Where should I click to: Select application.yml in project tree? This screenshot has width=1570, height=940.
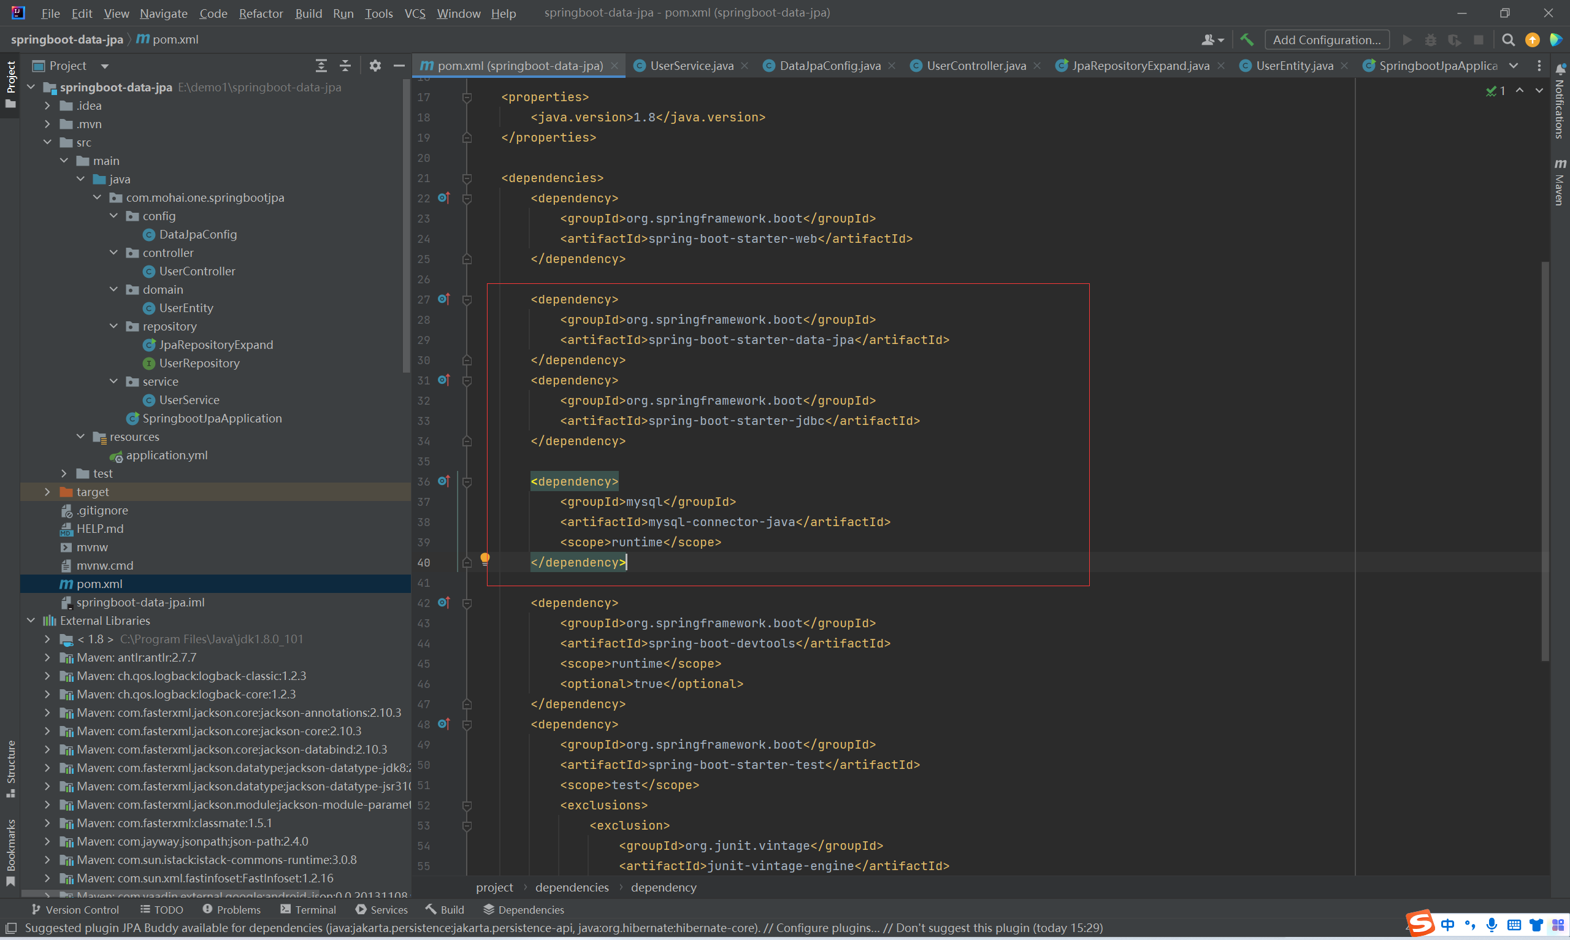coord(167,456)
